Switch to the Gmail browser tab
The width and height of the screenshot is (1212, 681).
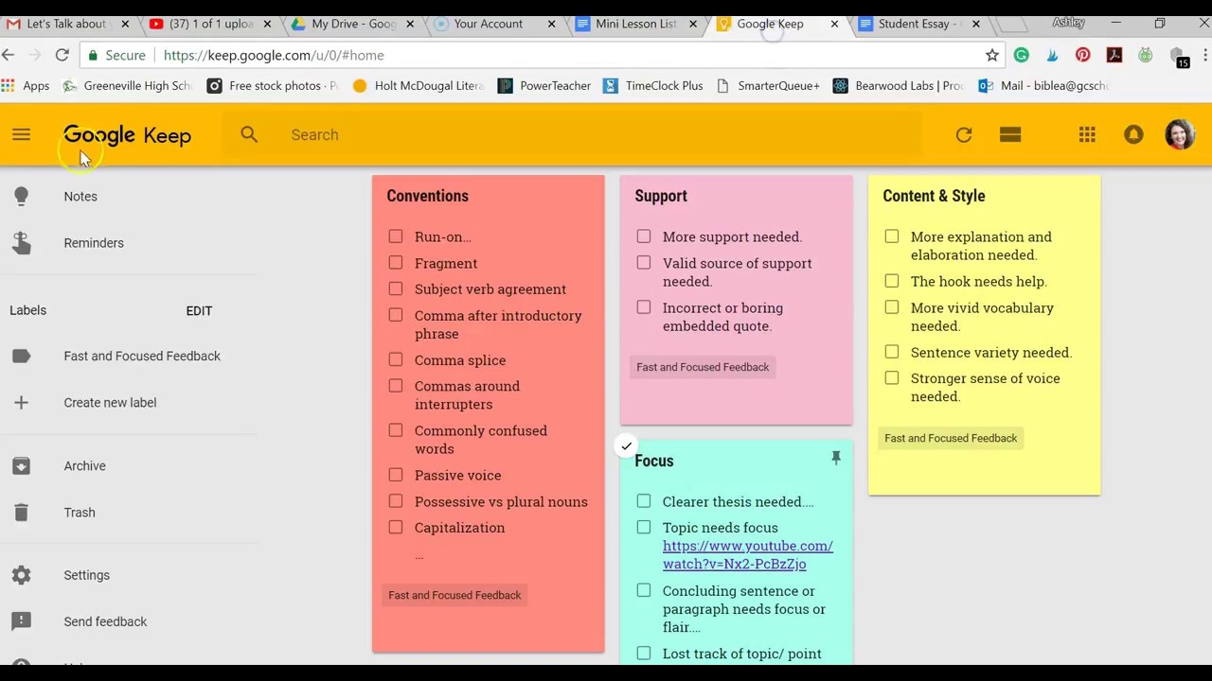pos(66,24)
